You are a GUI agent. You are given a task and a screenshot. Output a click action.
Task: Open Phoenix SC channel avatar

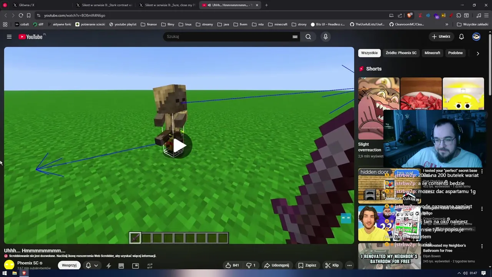(x=9, y=265)
